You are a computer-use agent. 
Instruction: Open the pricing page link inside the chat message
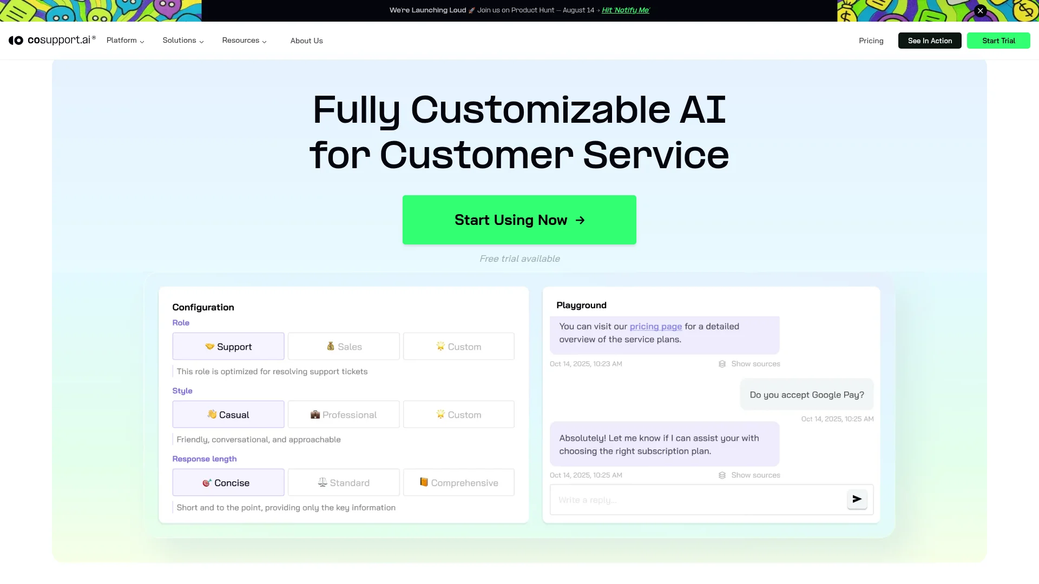pyautogui.click(x=655, y=327)
